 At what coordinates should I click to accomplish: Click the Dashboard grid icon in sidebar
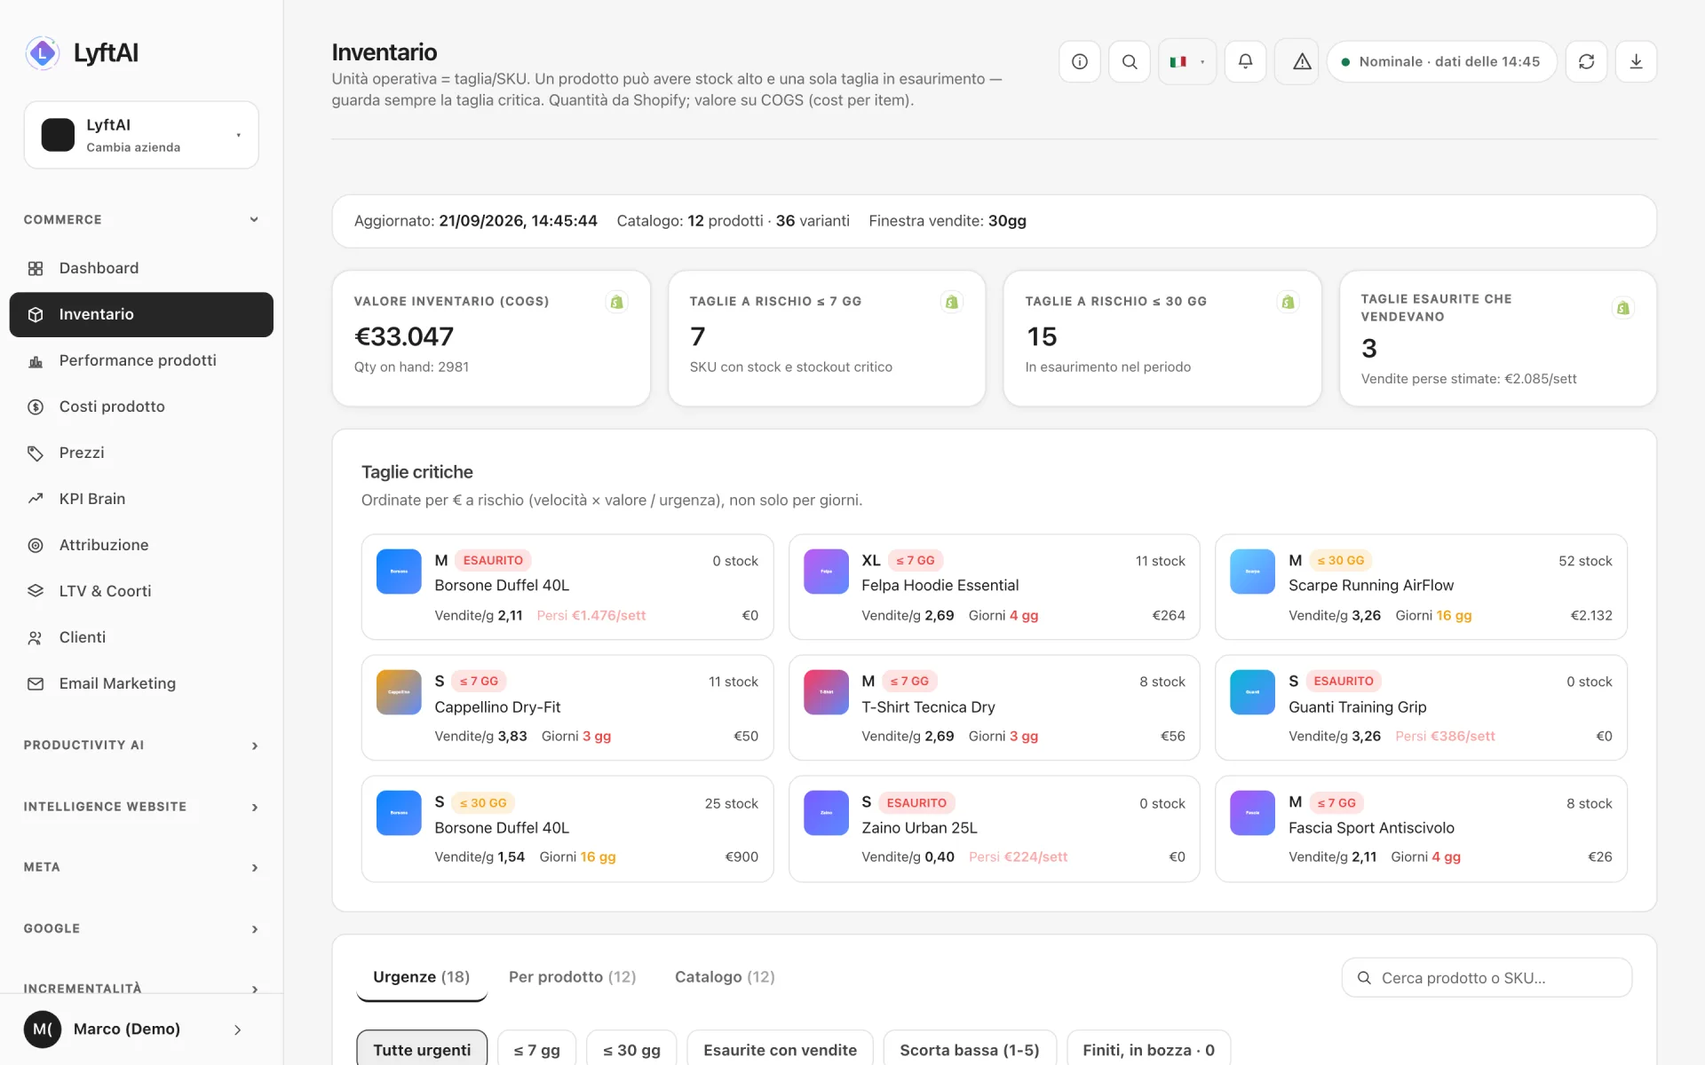pyautogui.click(x=36, y=268)
